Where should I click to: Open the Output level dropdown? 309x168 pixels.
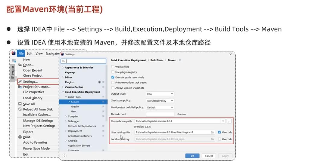point(160,94)
